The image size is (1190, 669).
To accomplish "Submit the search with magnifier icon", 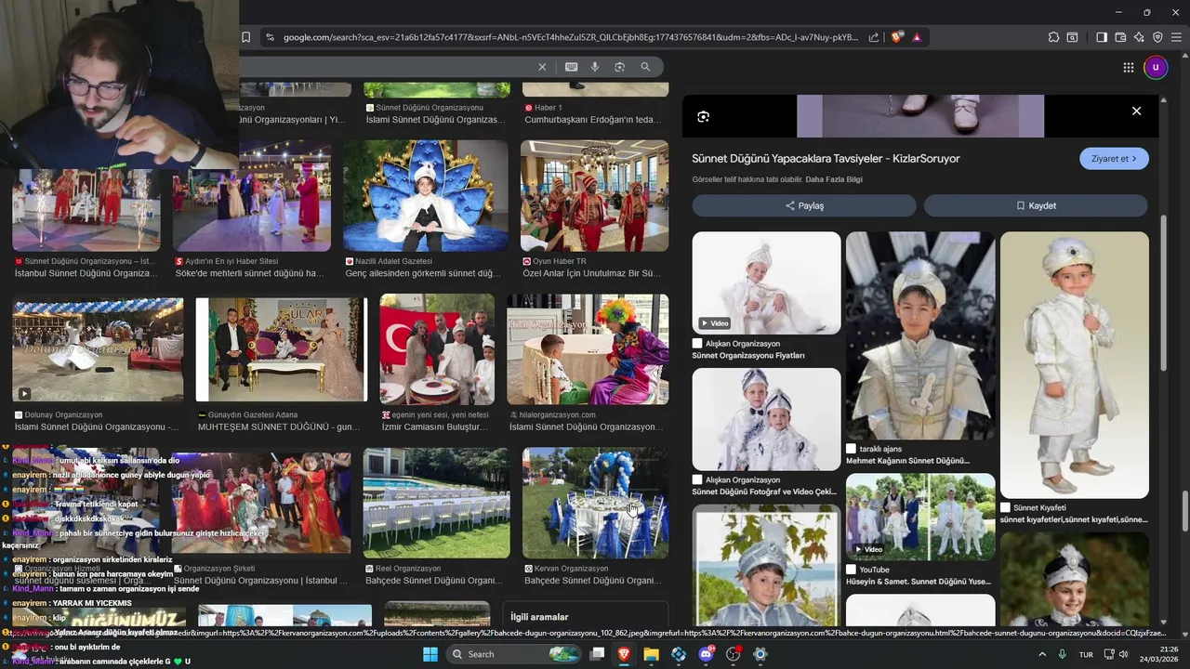I will coord(645,67).
